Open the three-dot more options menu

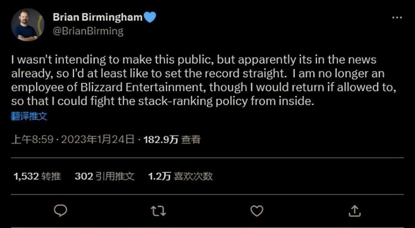397,17
